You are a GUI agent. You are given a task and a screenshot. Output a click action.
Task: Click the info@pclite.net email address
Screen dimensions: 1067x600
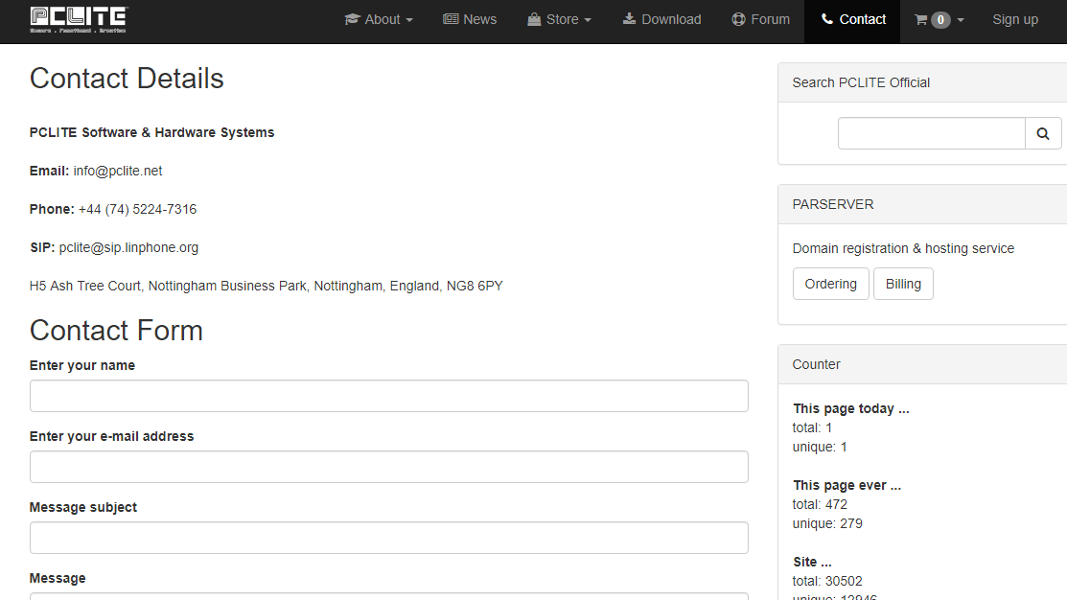coord(118,171)
